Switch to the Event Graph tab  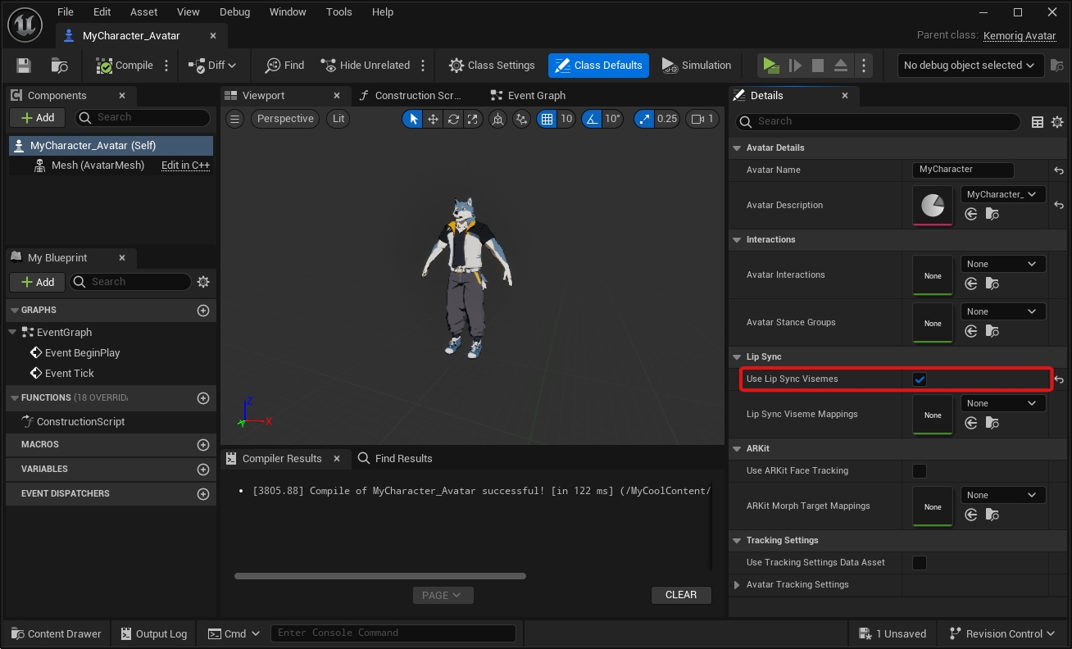tap(536, 96)
